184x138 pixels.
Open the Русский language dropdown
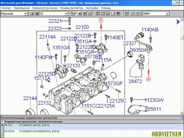tap(26, 14)
